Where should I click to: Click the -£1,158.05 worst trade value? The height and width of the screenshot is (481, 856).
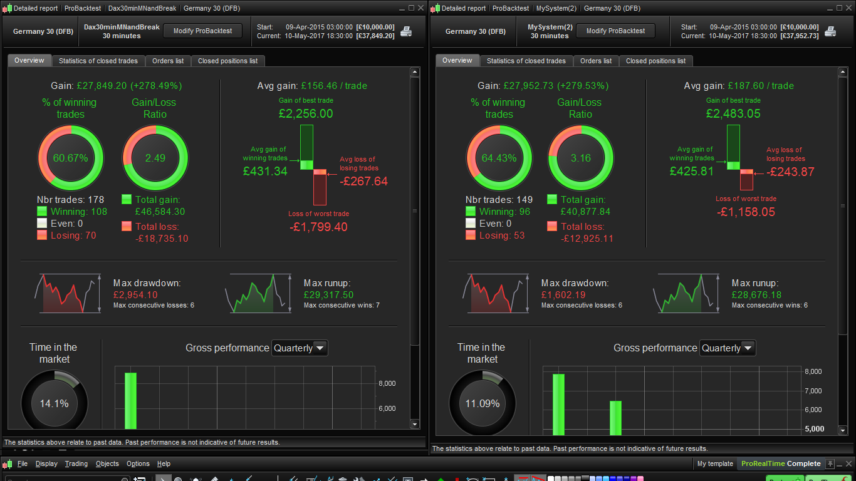746,212
